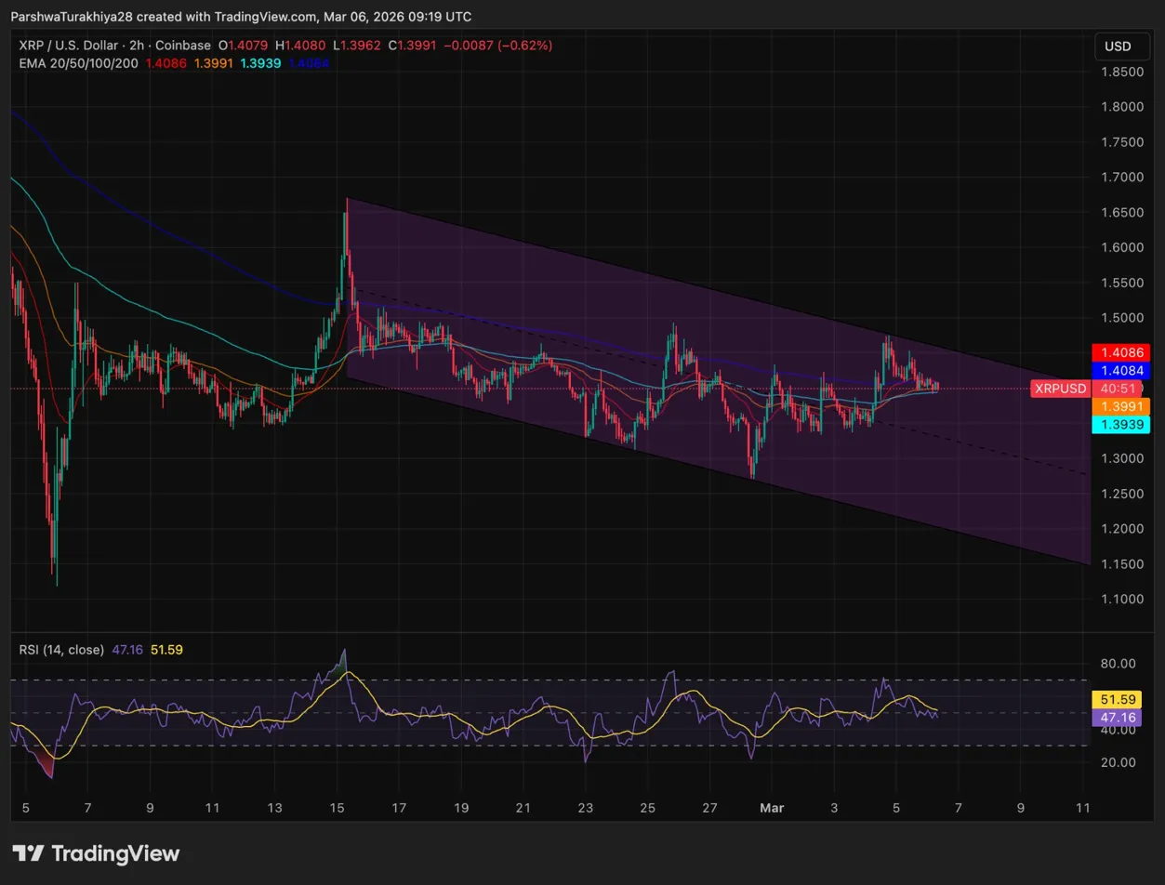Viewport: 1165px width, 885px height.
Task: Click the blue 1.4084 EMA price tag
Action: 1121,370
